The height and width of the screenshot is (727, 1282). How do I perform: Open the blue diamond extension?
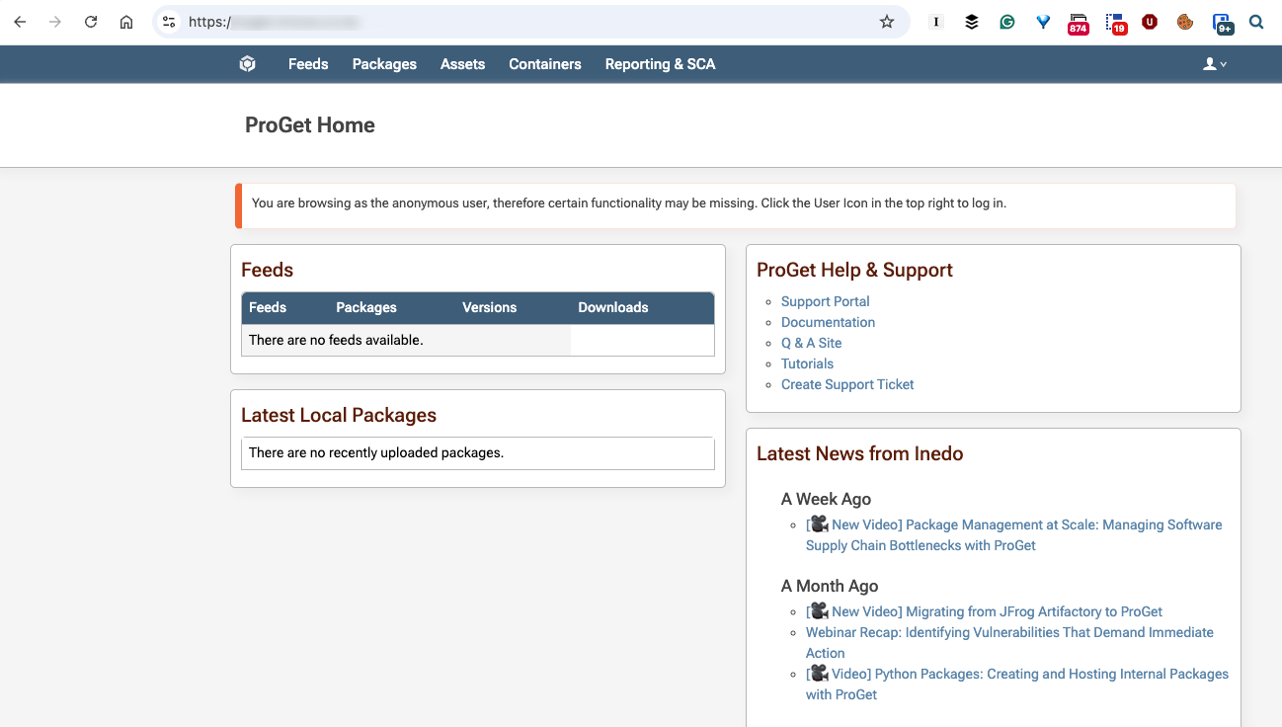[1043, 22]
